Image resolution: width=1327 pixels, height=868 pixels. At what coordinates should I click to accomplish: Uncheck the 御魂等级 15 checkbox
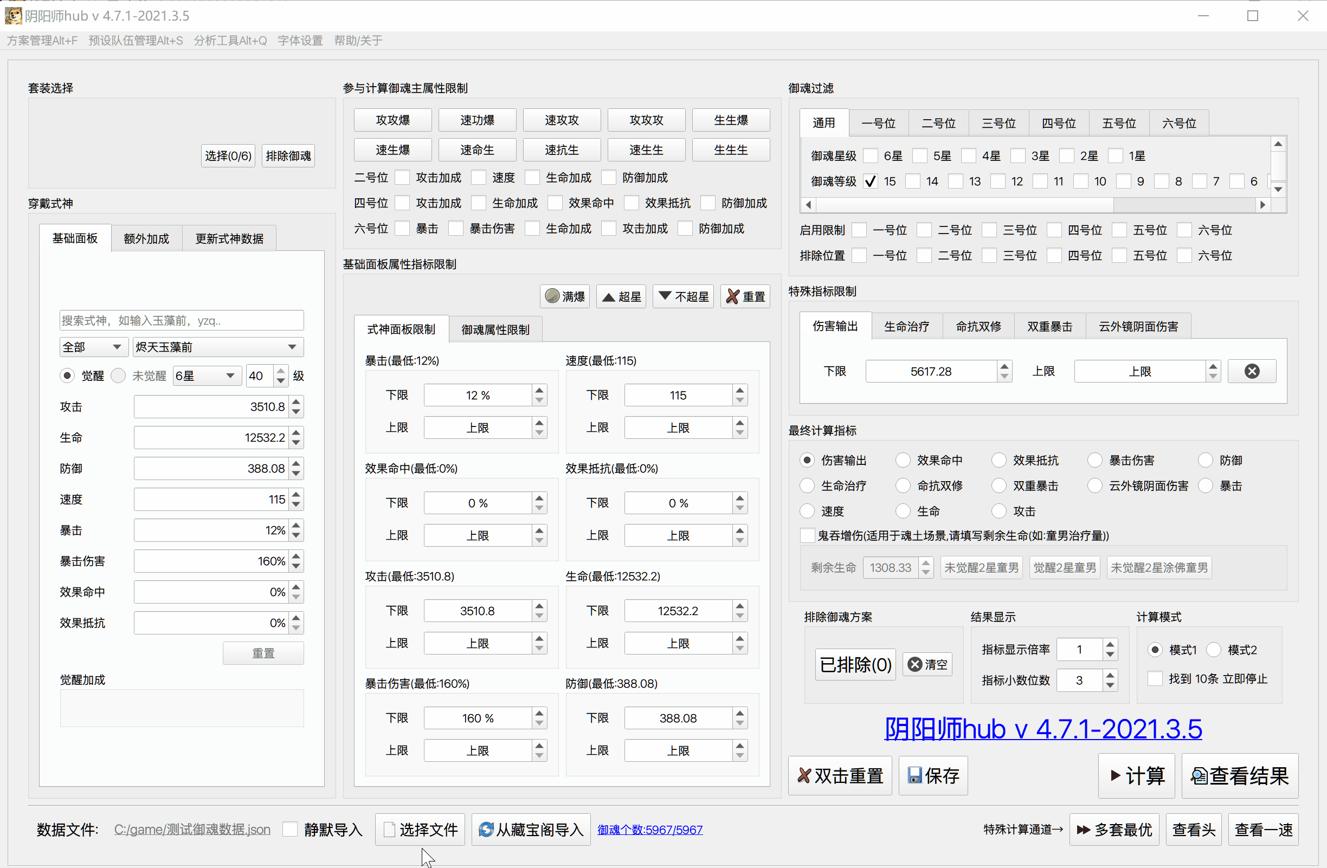click(x=871, y=181)
